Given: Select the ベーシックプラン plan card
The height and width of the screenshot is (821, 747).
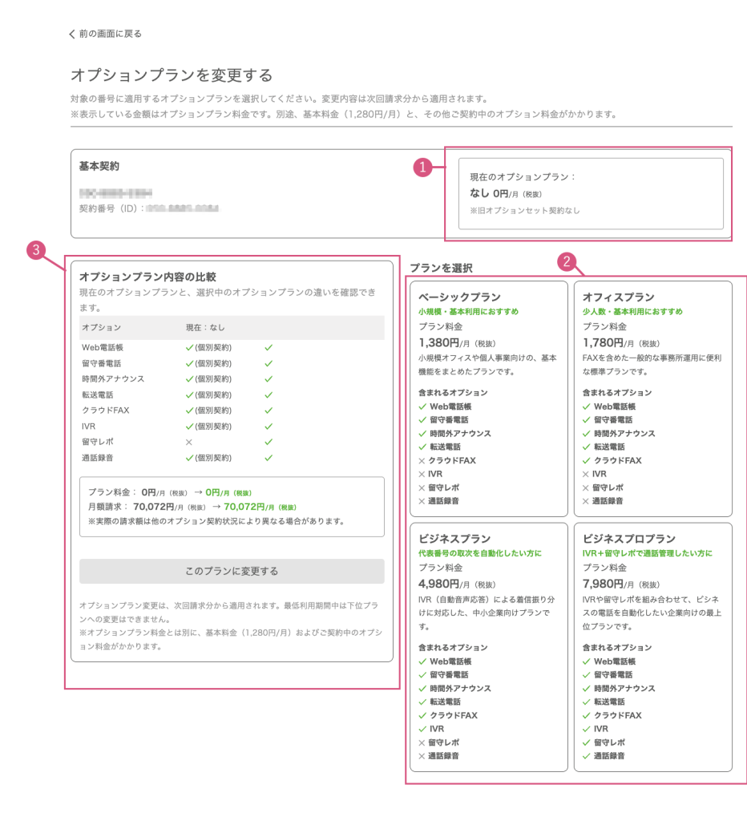Looking at the screenshot, I should pyautogui.click(x=488, y=398).
